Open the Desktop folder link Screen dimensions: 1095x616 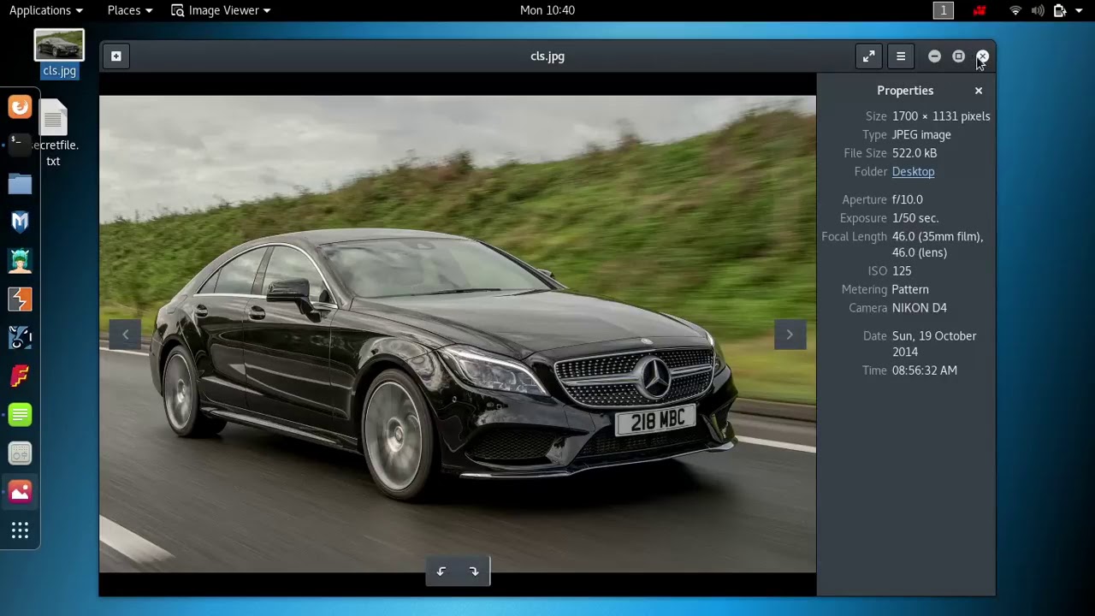pyautogui.click(x=913, y=172)
